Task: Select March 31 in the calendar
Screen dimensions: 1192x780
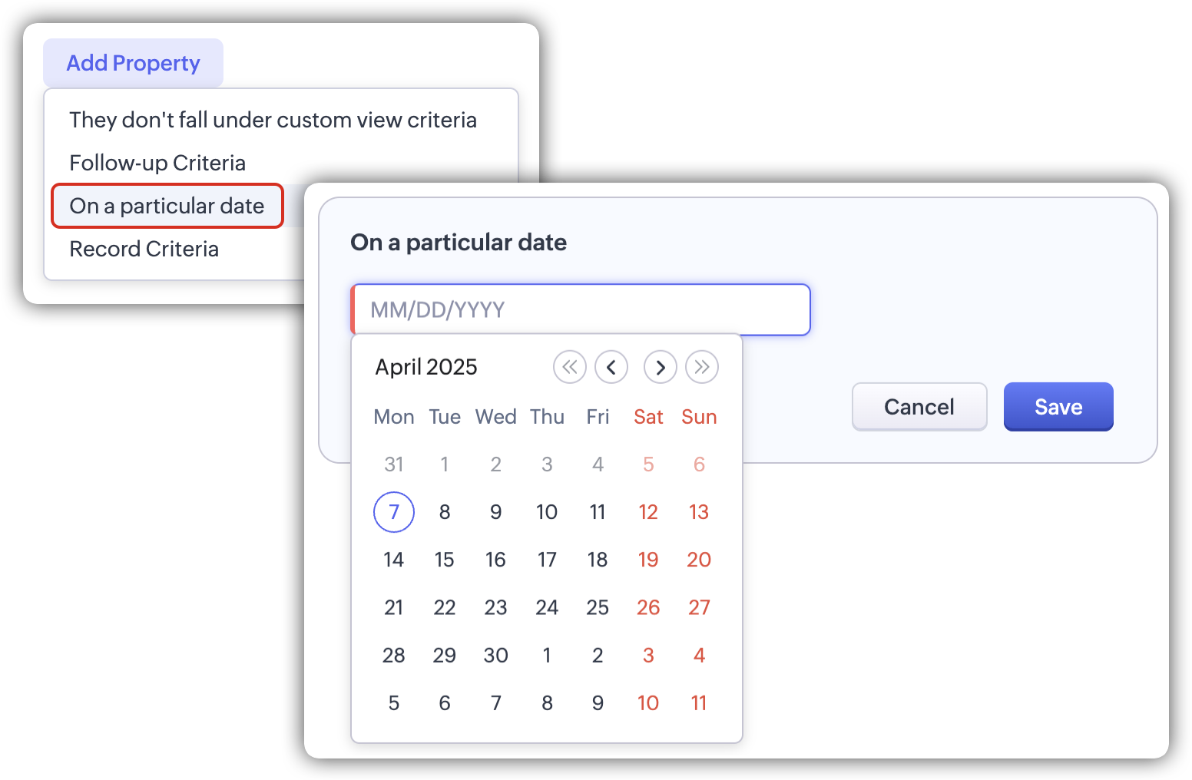Action: tap(394, 464)
